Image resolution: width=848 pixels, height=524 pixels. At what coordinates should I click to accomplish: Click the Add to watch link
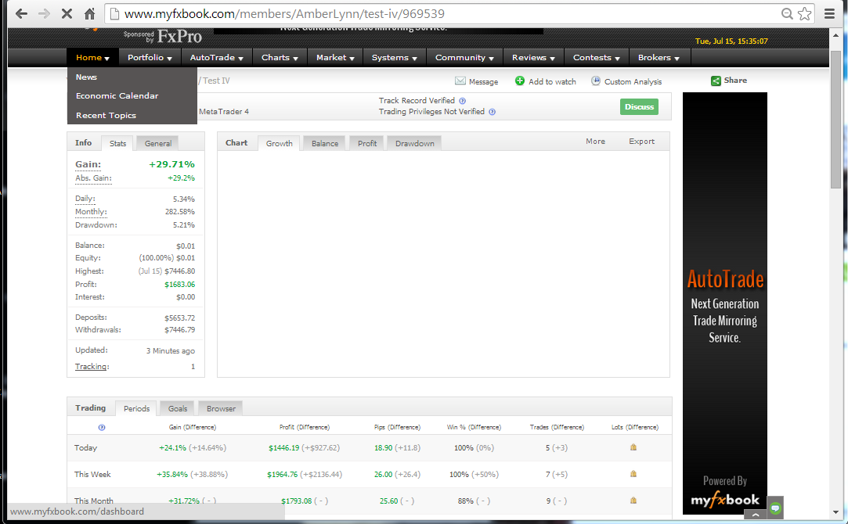click(x=552, y=81)
